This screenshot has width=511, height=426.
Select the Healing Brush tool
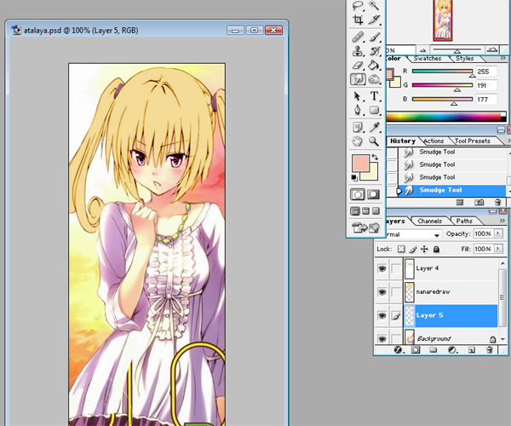358,37
